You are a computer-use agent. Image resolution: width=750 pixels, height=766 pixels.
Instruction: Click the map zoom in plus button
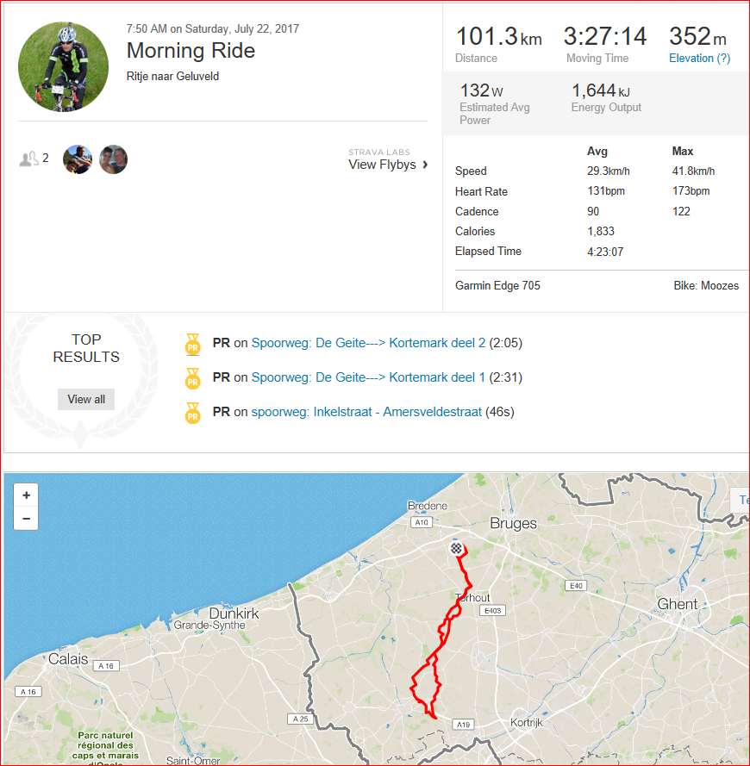(x=26, y=495)
